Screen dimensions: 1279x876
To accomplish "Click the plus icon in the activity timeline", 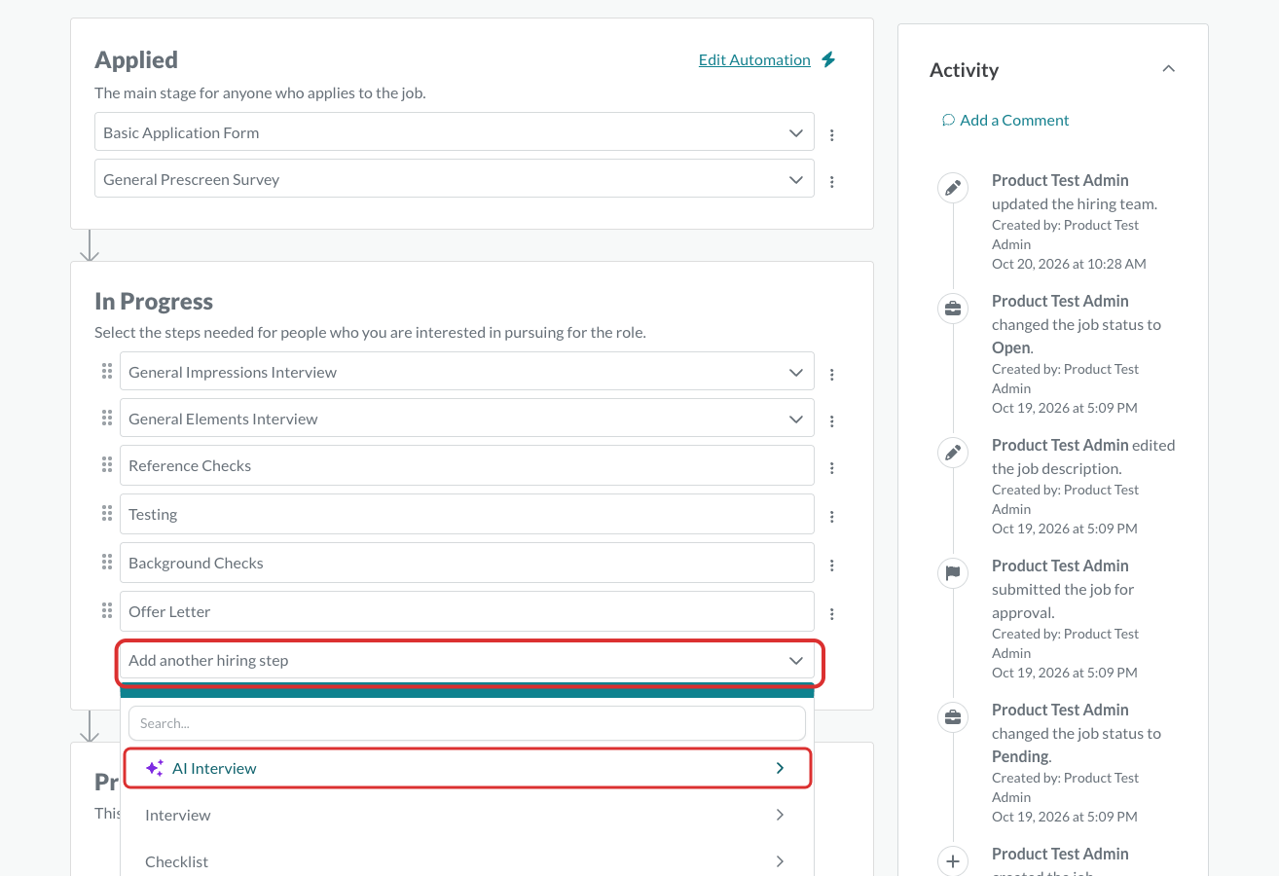I will [953, 861].
